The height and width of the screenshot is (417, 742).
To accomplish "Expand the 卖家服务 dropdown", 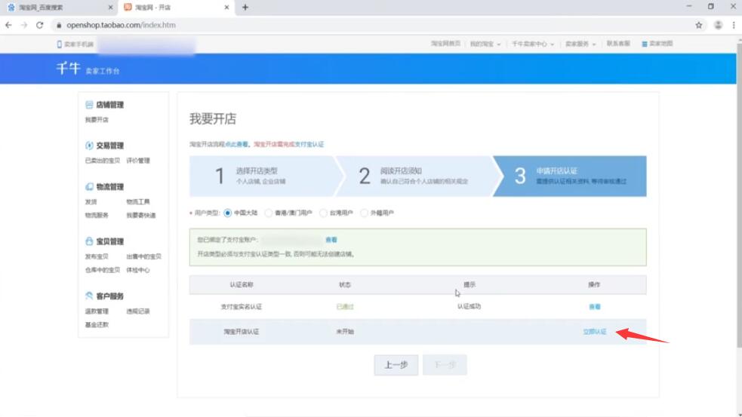I will (580, 44).
